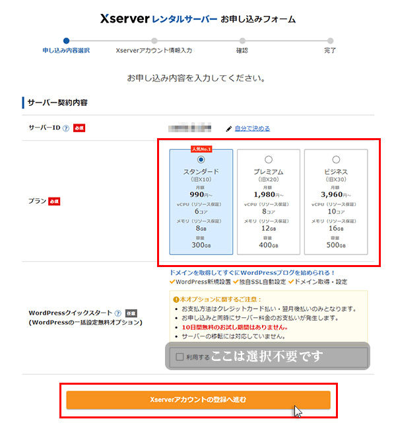Image resolution: width=396 pixels, height=427 pixels.
Task: Click the 300GB capacity text
Action: 201,245
